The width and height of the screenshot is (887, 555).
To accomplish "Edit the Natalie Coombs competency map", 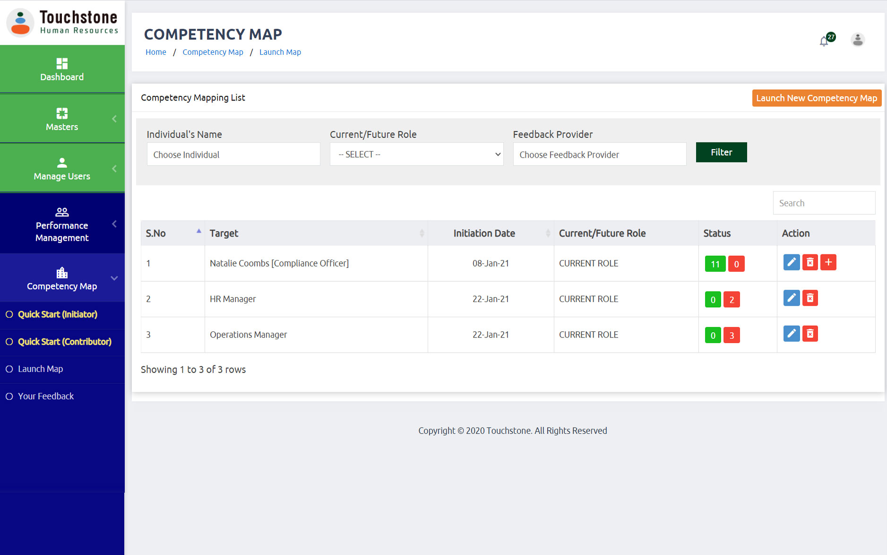I will [791, 262].
